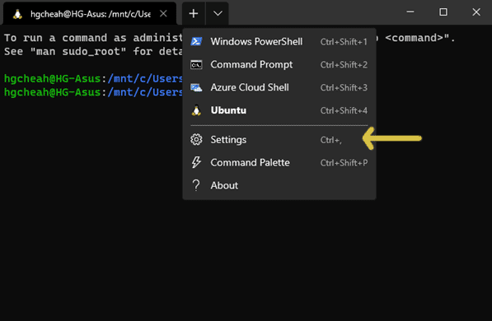Click the first hgcheah@HG-Asus prompt line
This screenshot has width=492, height=321.
(93, 78)
